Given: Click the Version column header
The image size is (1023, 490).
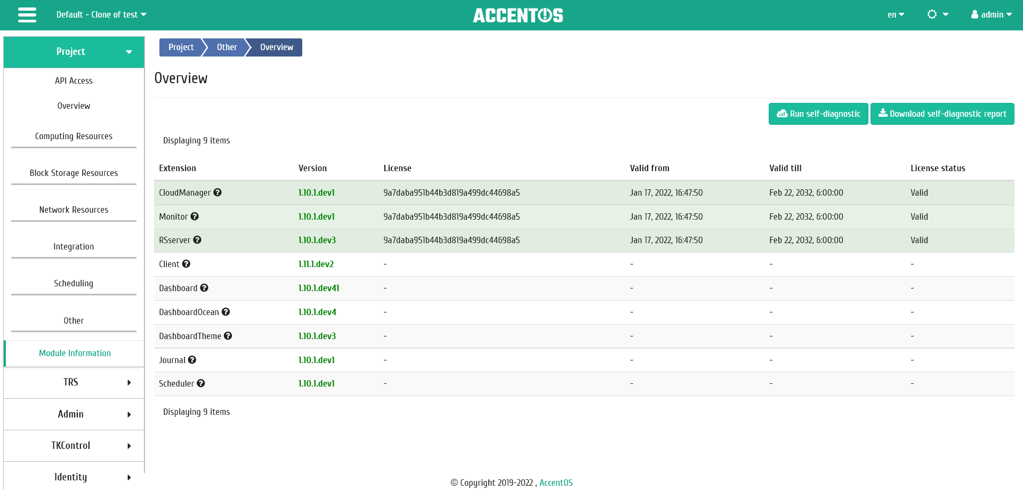Looking at the screenshot, I should [x=313, y=168].
